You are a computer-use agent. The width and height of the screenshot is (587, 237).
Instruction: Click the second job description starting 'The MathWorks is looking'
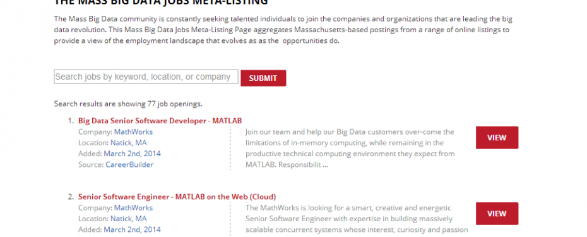coord(357,219)
